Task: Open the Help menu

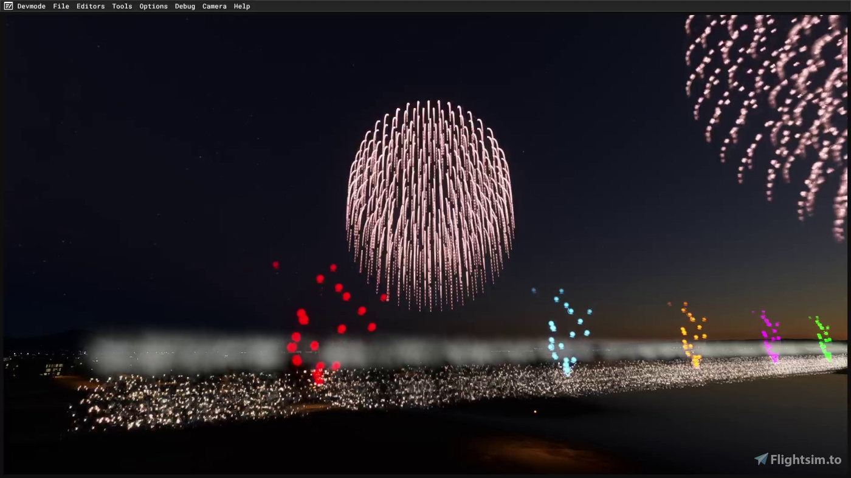Action: [x=241, y=6]
